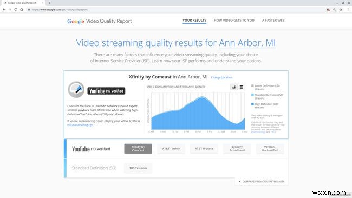Click the Ann Arbor, MI location heading link
Viewport: 352px width, 198px height.
[x=247, y=43]
